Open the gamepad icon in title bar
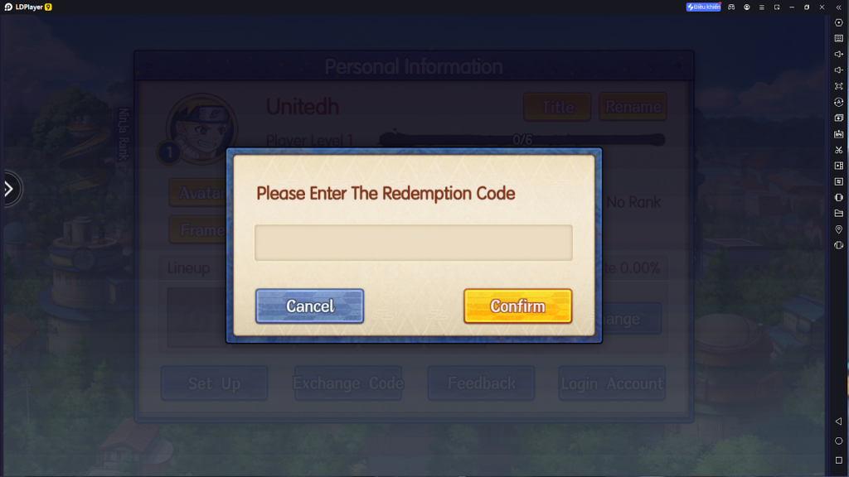 point(731,7)
